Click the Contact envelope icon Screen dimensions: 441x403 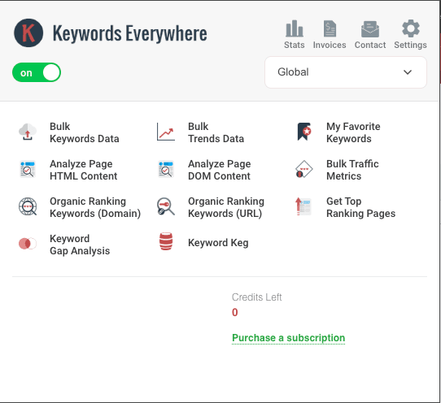(370, 29)
